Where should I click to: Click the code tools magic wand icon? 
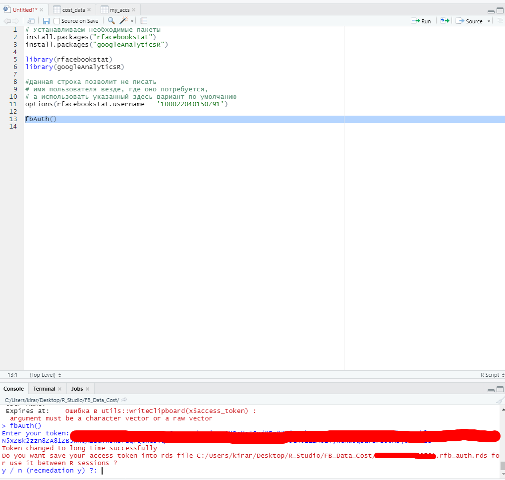[124, 21]
